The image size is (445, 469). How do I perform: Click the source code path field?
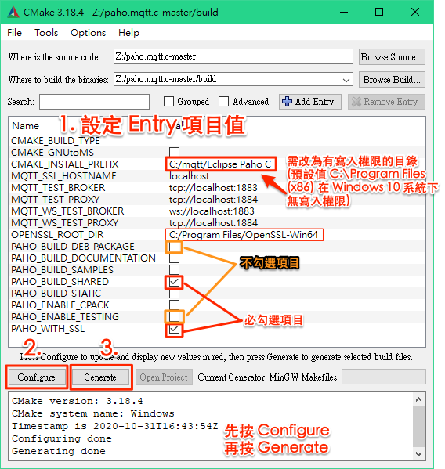tap(233, 56)
